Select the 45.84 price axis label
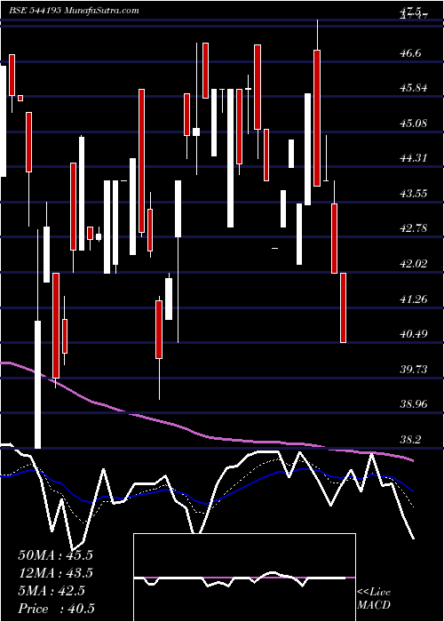 click(414, 88)
